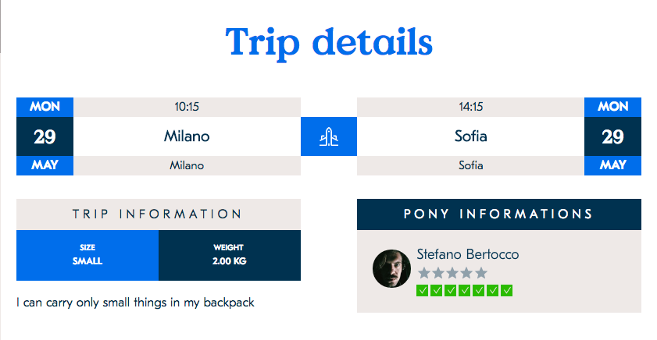Click the Size Small tile
This screenshot has height=340, width=657.
pyautogui.click(x=87, y=255)
